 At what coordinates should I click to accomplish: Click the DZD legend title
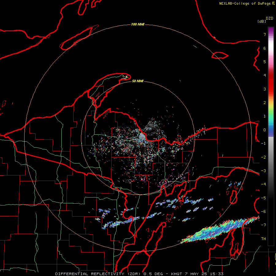click(270, 18)
